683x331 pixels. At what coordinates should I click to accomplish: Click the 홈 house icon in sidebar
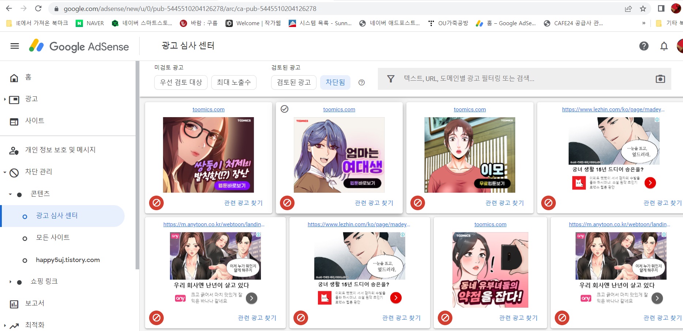coord(14,78)
